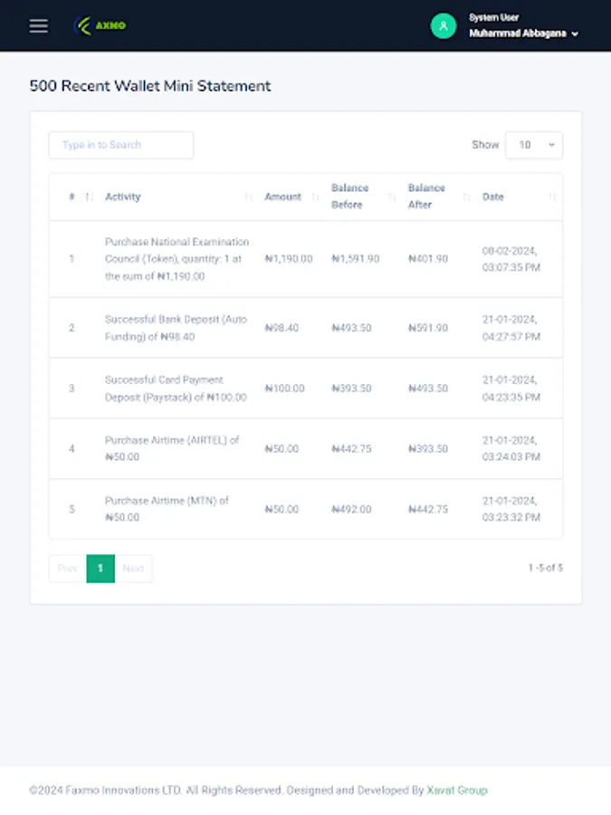
Task: Click the ₦100.00 amount cell
Action: 285,388
